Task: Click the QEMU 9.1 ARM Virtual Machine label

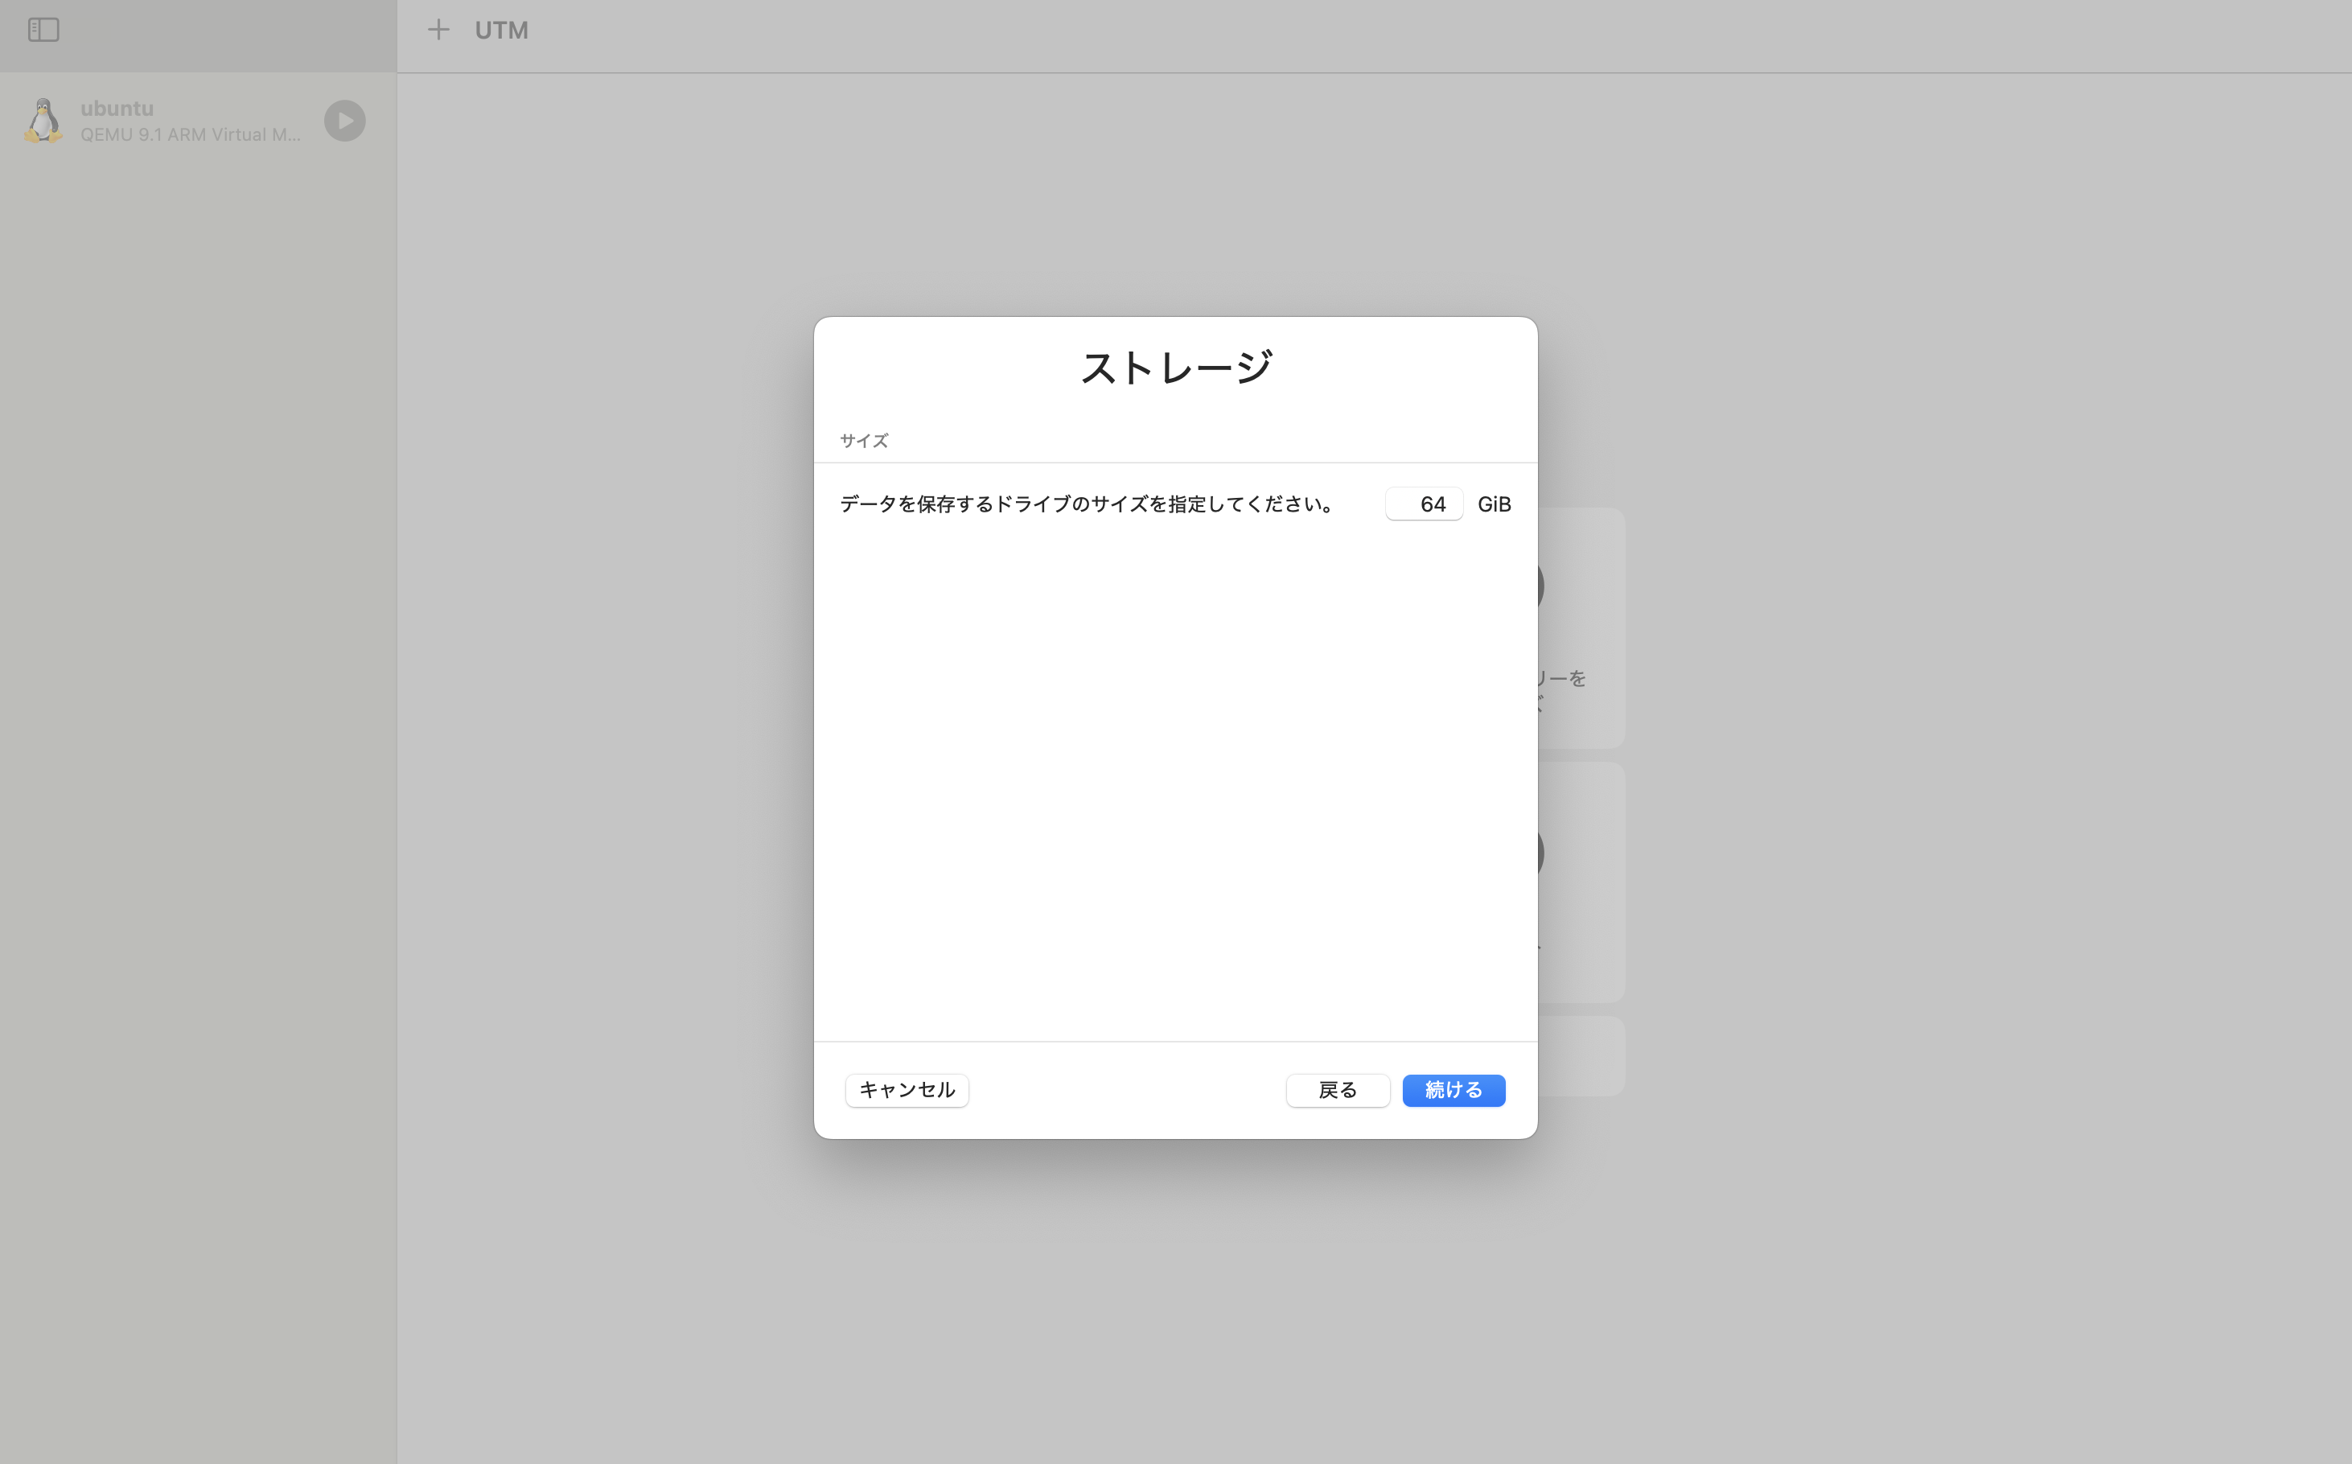Action: (191, 134)
